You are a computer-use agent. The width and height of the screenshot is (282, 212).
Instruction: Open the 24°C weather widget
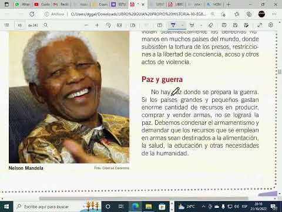[x=187, y=207]
